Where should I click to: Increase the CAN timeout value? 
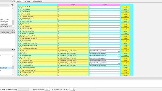(74, 89)
